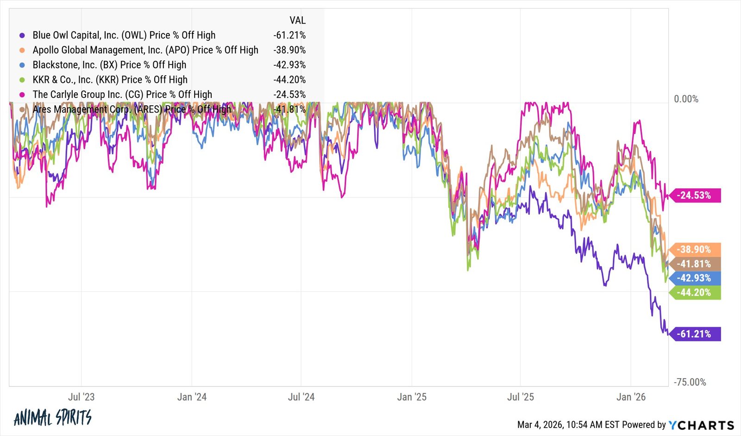The height and width of the screenshot is (436, 741).
Task: Click the Mar 4, 2026 timestamp text
Action: pos(568,425)
